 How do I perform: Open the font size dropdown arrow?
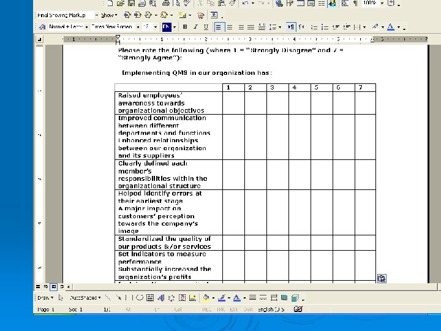[x=155, y=27]
